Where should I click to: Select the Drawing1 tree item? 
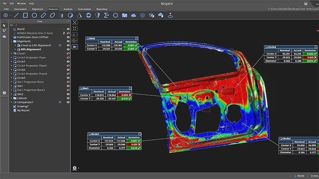click(23, 106)
